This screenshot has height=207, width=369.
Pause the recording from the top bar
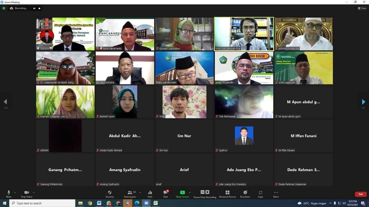click(x=34, y=8)
